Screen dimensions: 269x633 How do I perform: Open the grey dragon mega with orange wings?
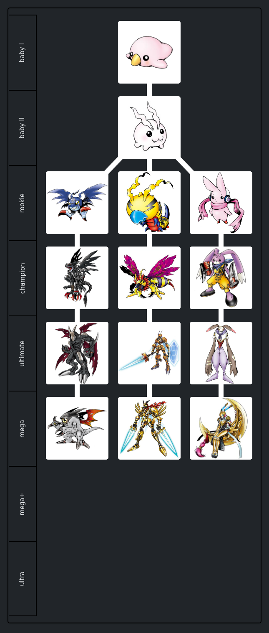pyautogui.click(x=77, y=428)
